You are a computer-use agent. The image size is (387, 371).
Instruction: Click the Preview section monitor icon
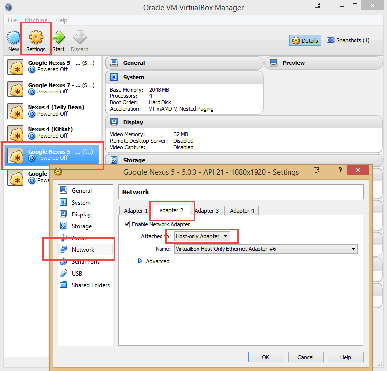tap(273, 62)
